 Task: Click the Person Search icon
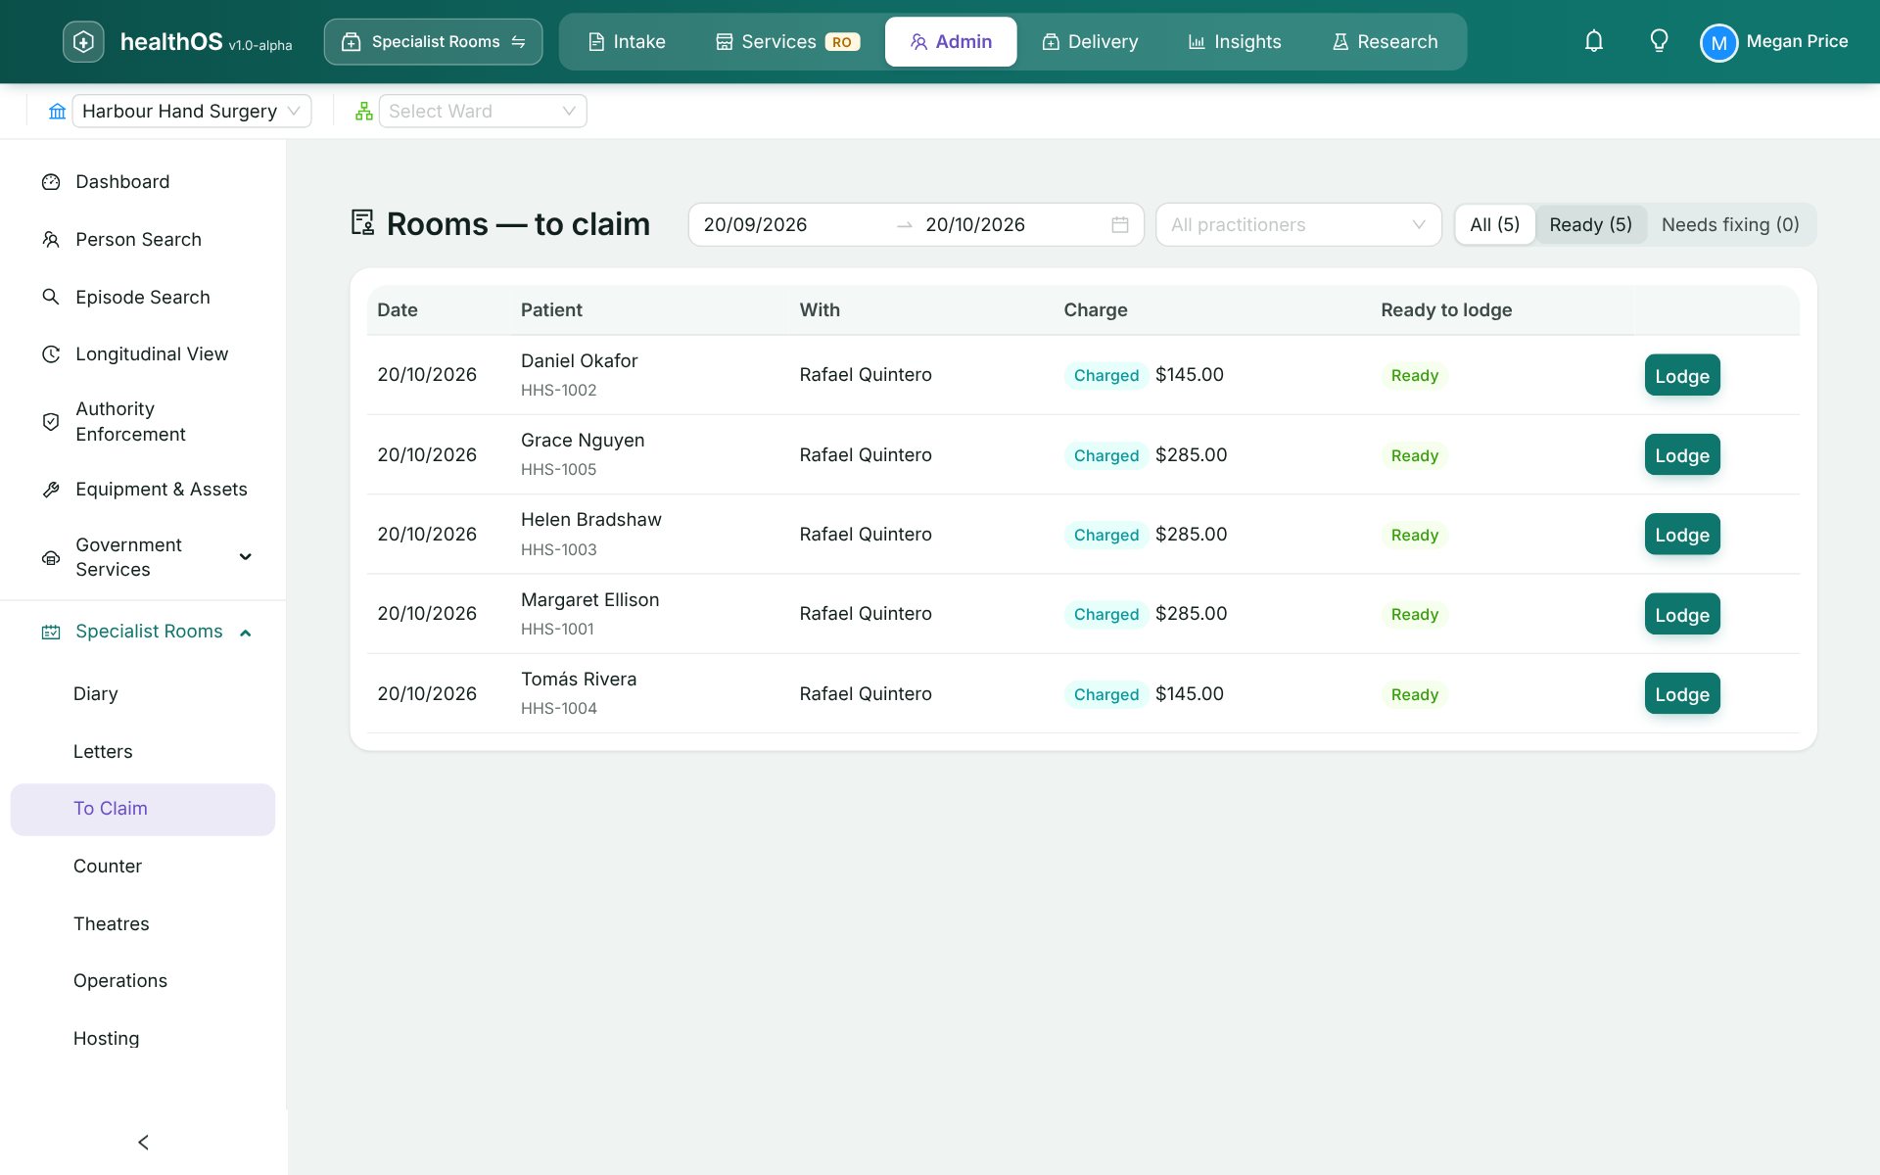click(x=51, y=240)
